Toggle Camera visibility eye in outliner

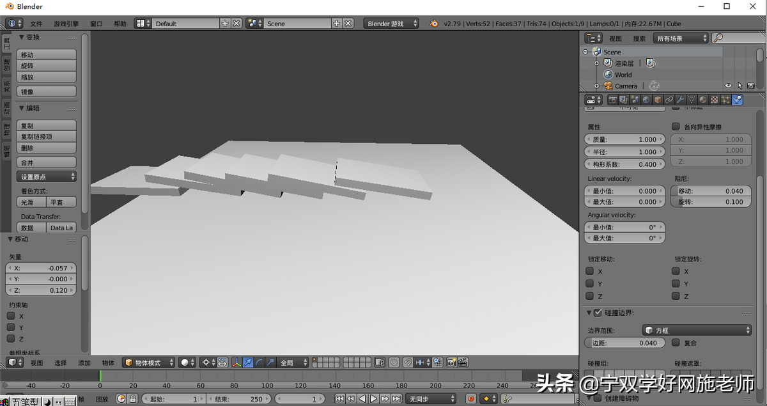[728, 86]
